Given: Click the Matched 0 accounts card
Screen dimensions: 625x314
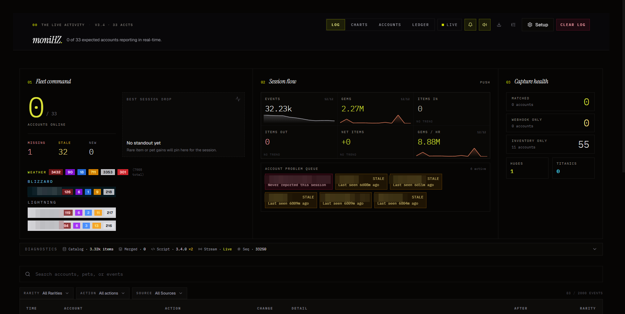Looking at the screenshot, I should (550, 102).
